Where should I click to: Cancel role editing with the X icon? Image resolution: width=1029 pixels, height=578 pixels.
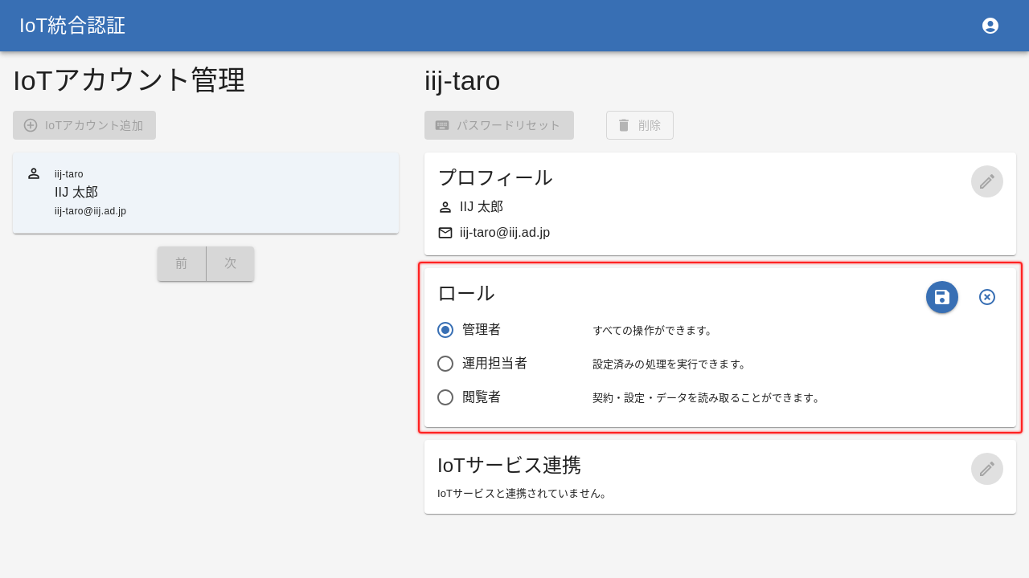987,297
